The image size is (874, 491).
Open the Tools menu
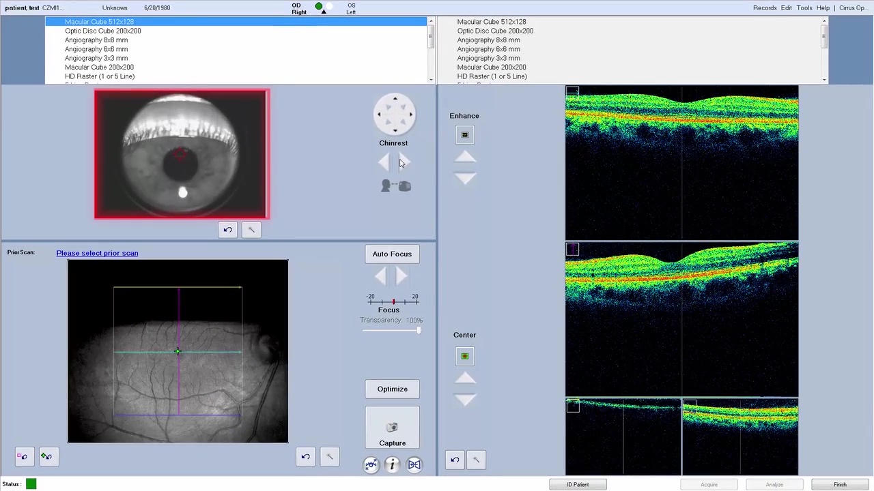click(804, 8)
